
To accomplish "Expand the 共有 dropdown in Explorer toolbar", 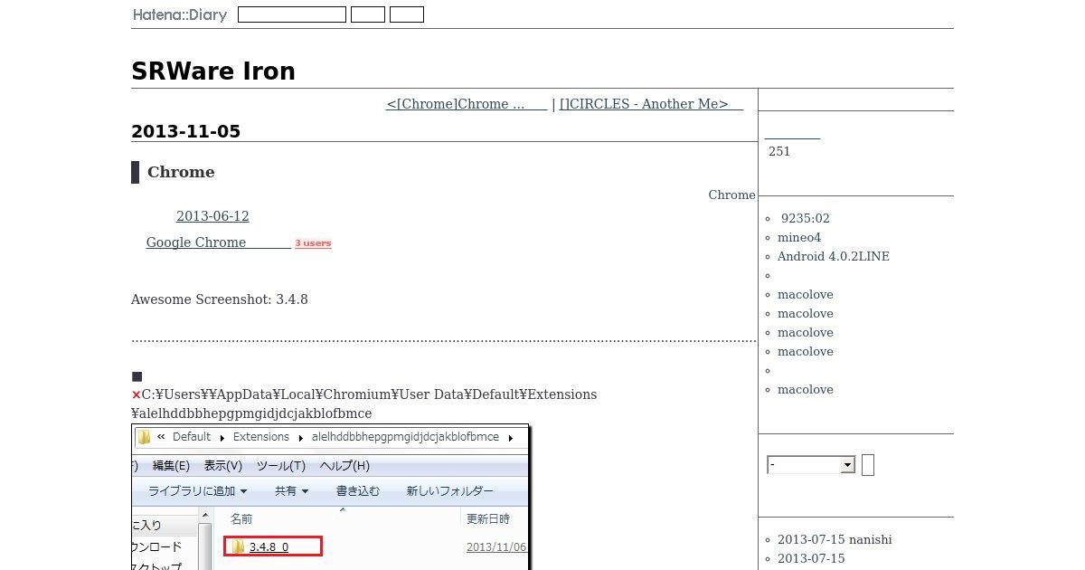I will 292,491.
